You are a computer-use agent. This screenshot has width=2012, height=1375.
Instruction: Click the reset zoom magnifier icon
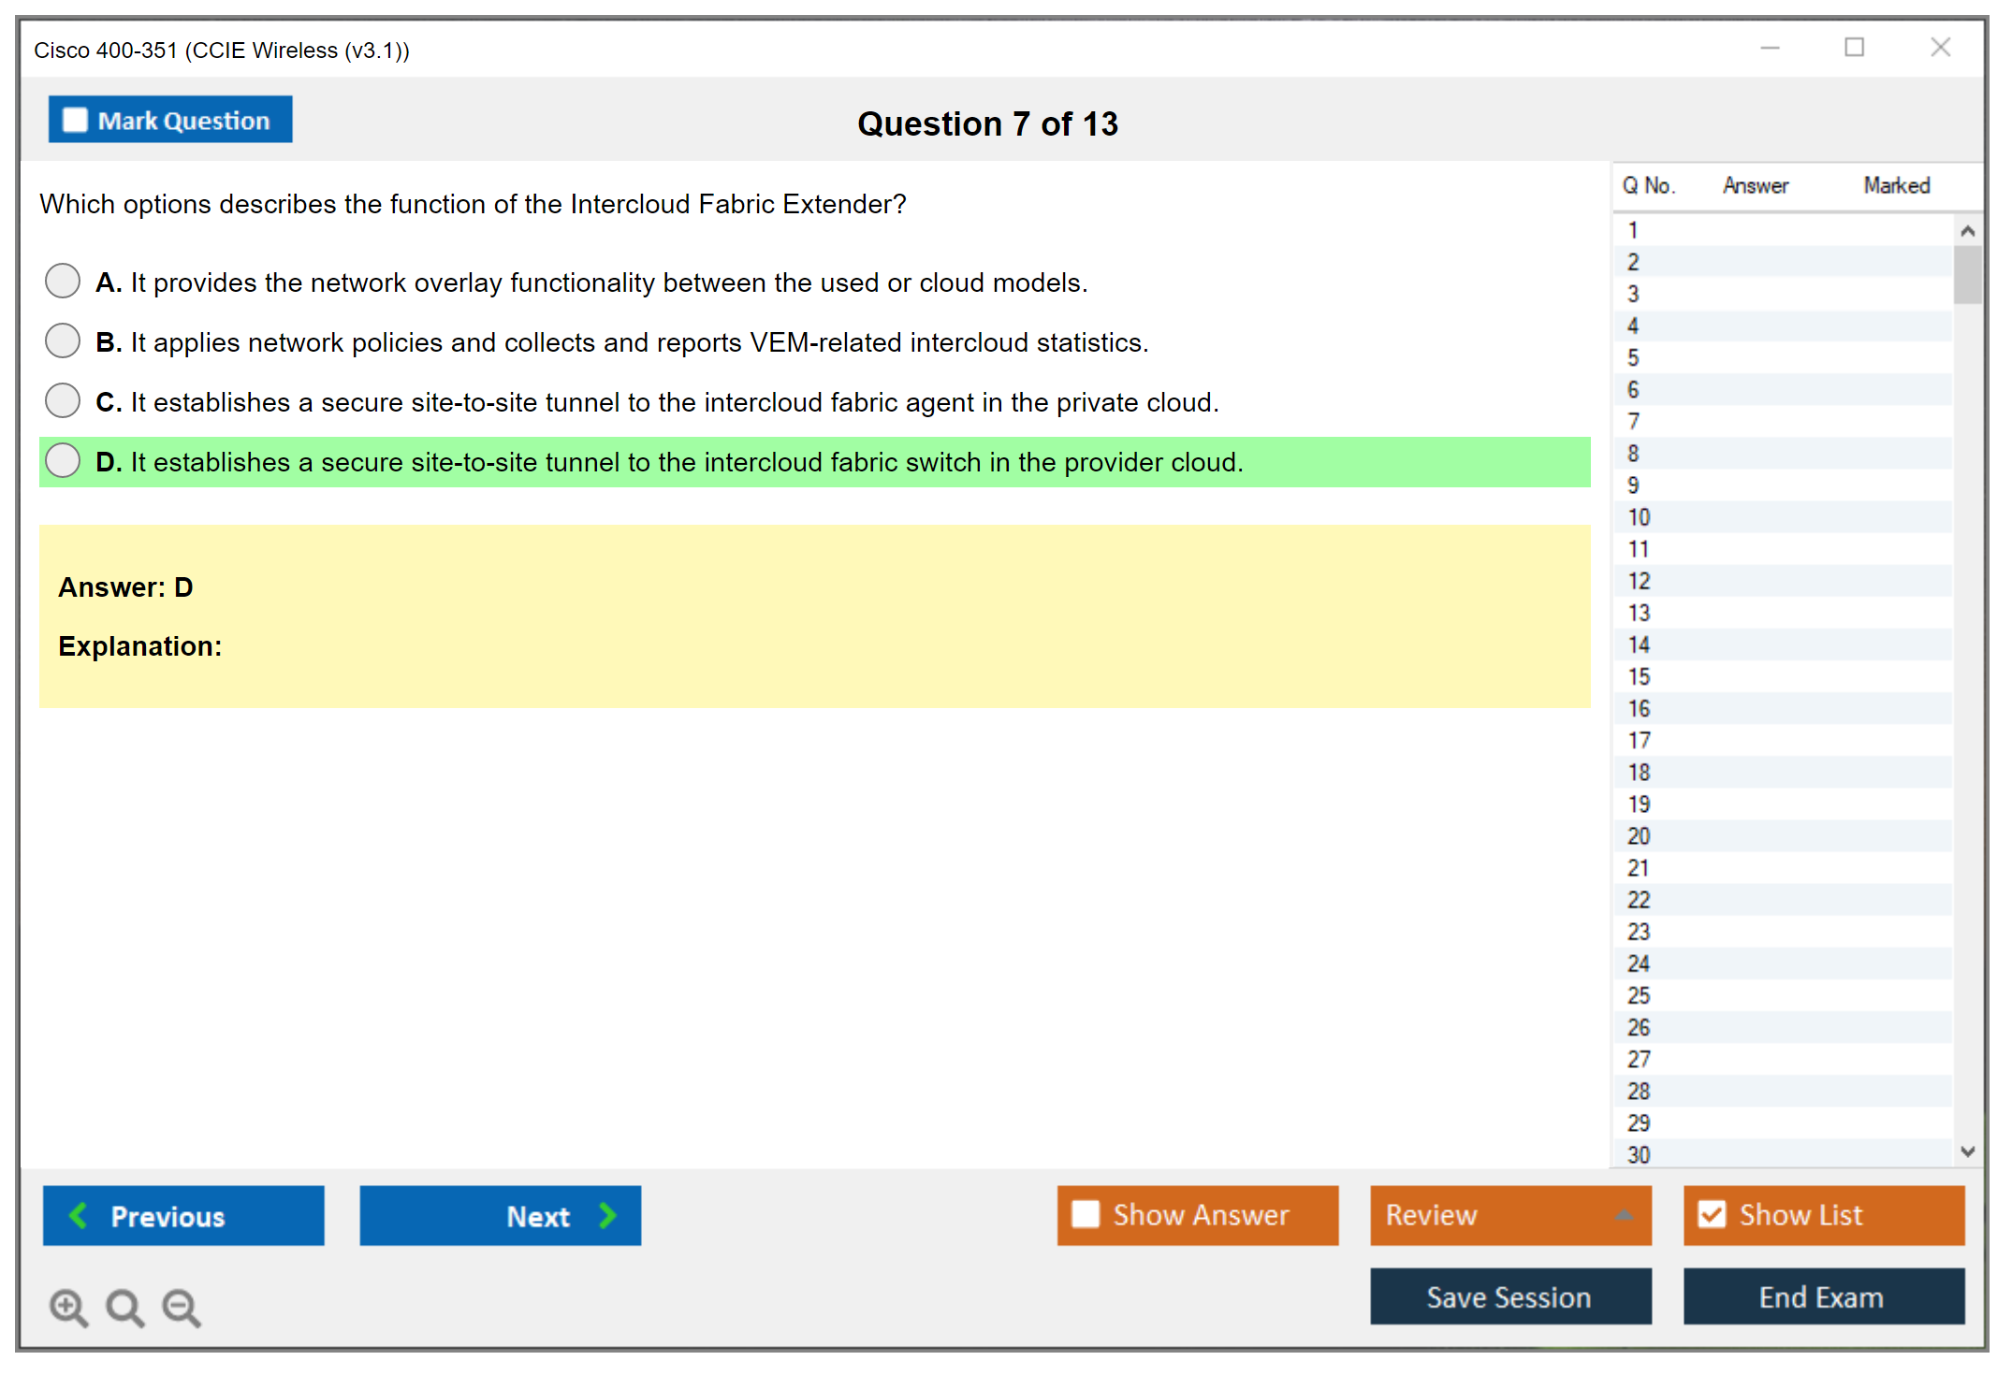(x=124, y=1307)
